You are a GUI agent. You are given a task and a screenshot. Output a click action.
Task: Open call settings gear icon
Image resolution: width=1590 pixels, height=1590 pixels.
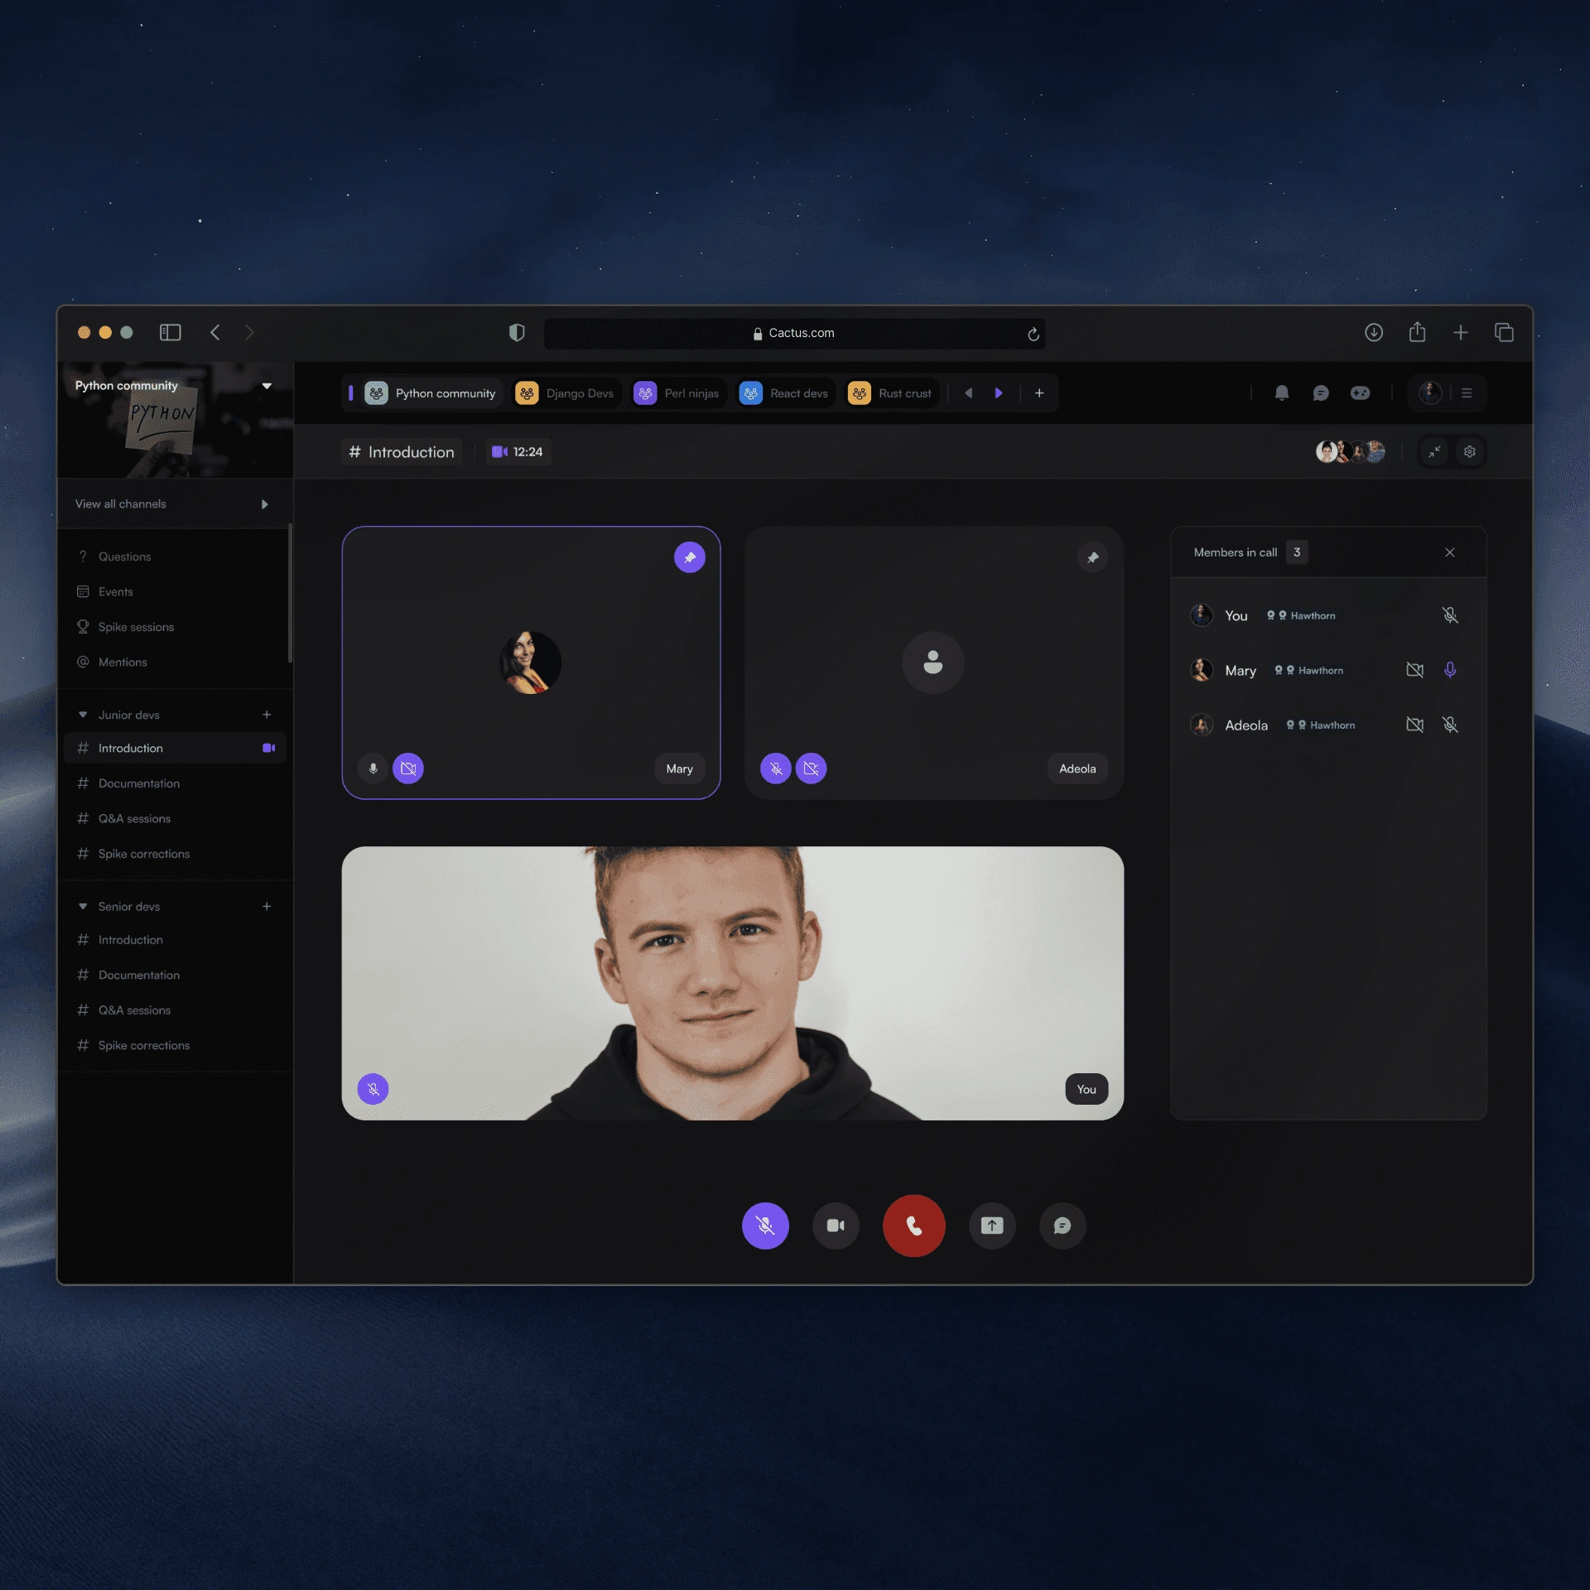pos(1469,451)
